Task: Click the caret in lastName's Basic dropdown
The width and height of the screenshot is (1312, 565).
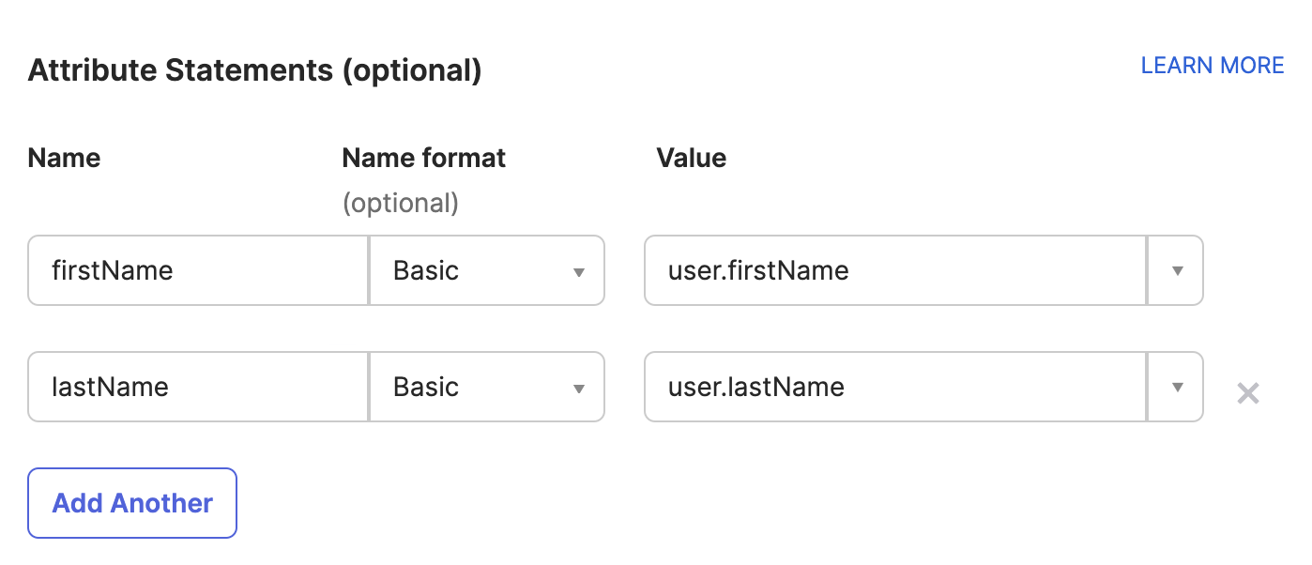Action: point(579,389)
